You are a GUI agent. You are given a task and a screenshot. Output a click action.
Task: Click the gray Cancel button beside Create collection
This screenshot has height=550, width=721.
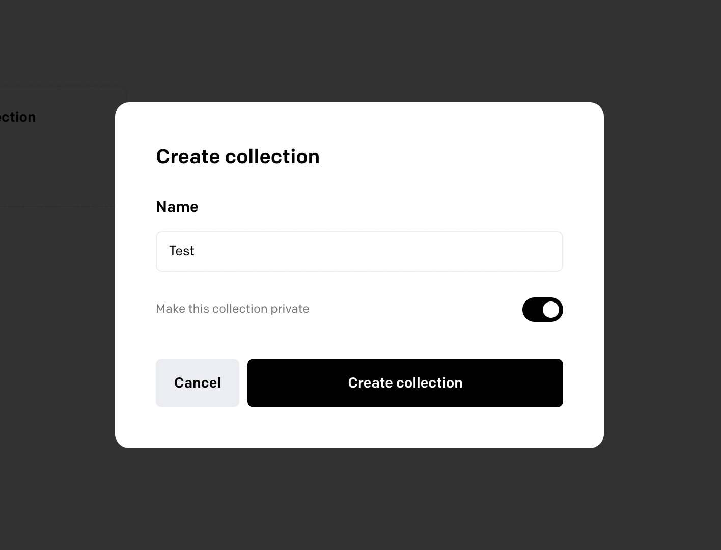pyautogui.click(x=198, y=383)
